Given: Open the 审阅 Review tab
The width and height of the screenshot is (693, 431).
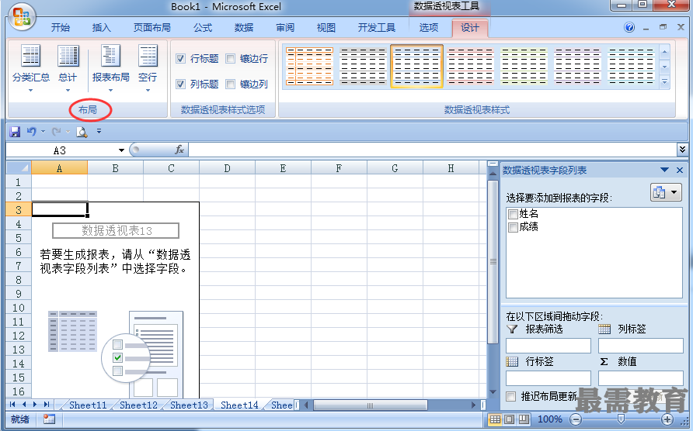Looking at the screenshot, I should pyautogui.click(x=285, y=28).
